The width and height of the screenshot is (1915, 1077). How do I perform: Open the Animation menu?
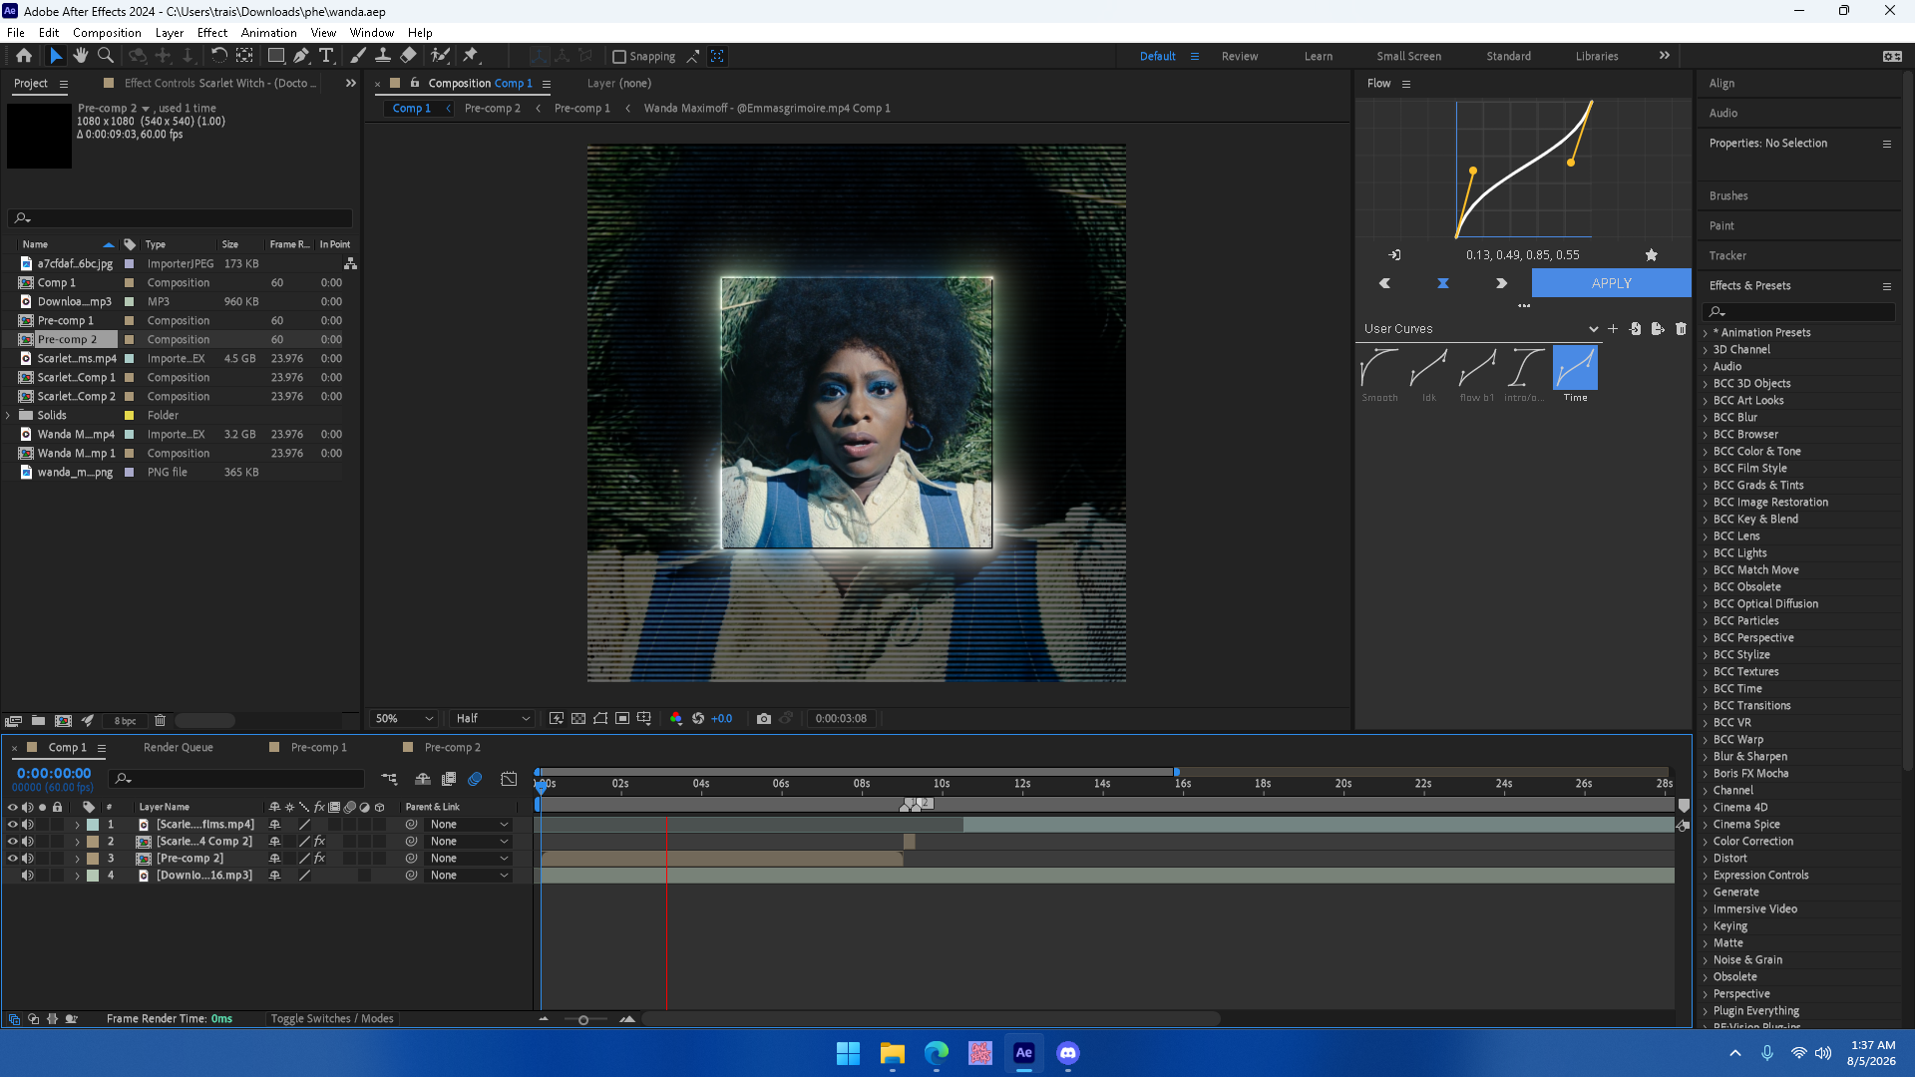(x=268, y=33)
